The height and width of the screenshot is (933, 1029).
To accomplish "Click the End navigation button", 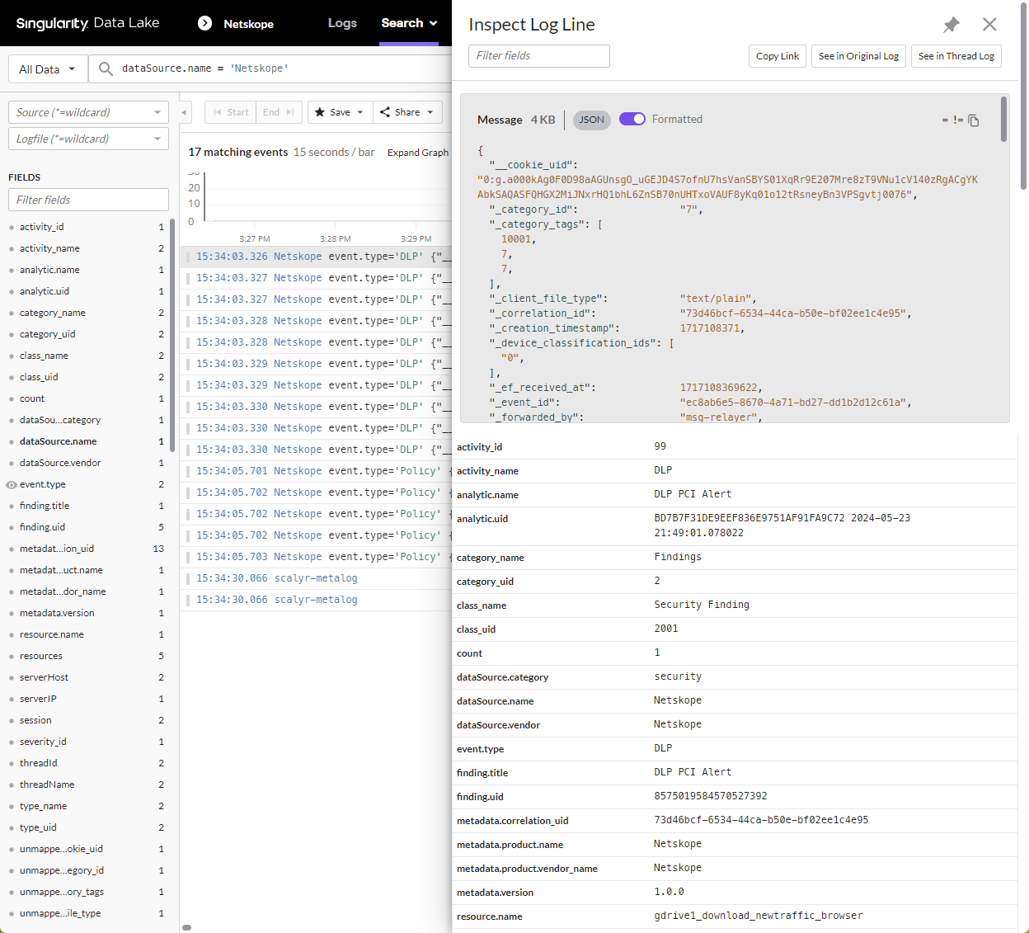I will pyautogui.click(x=278, y=112).
